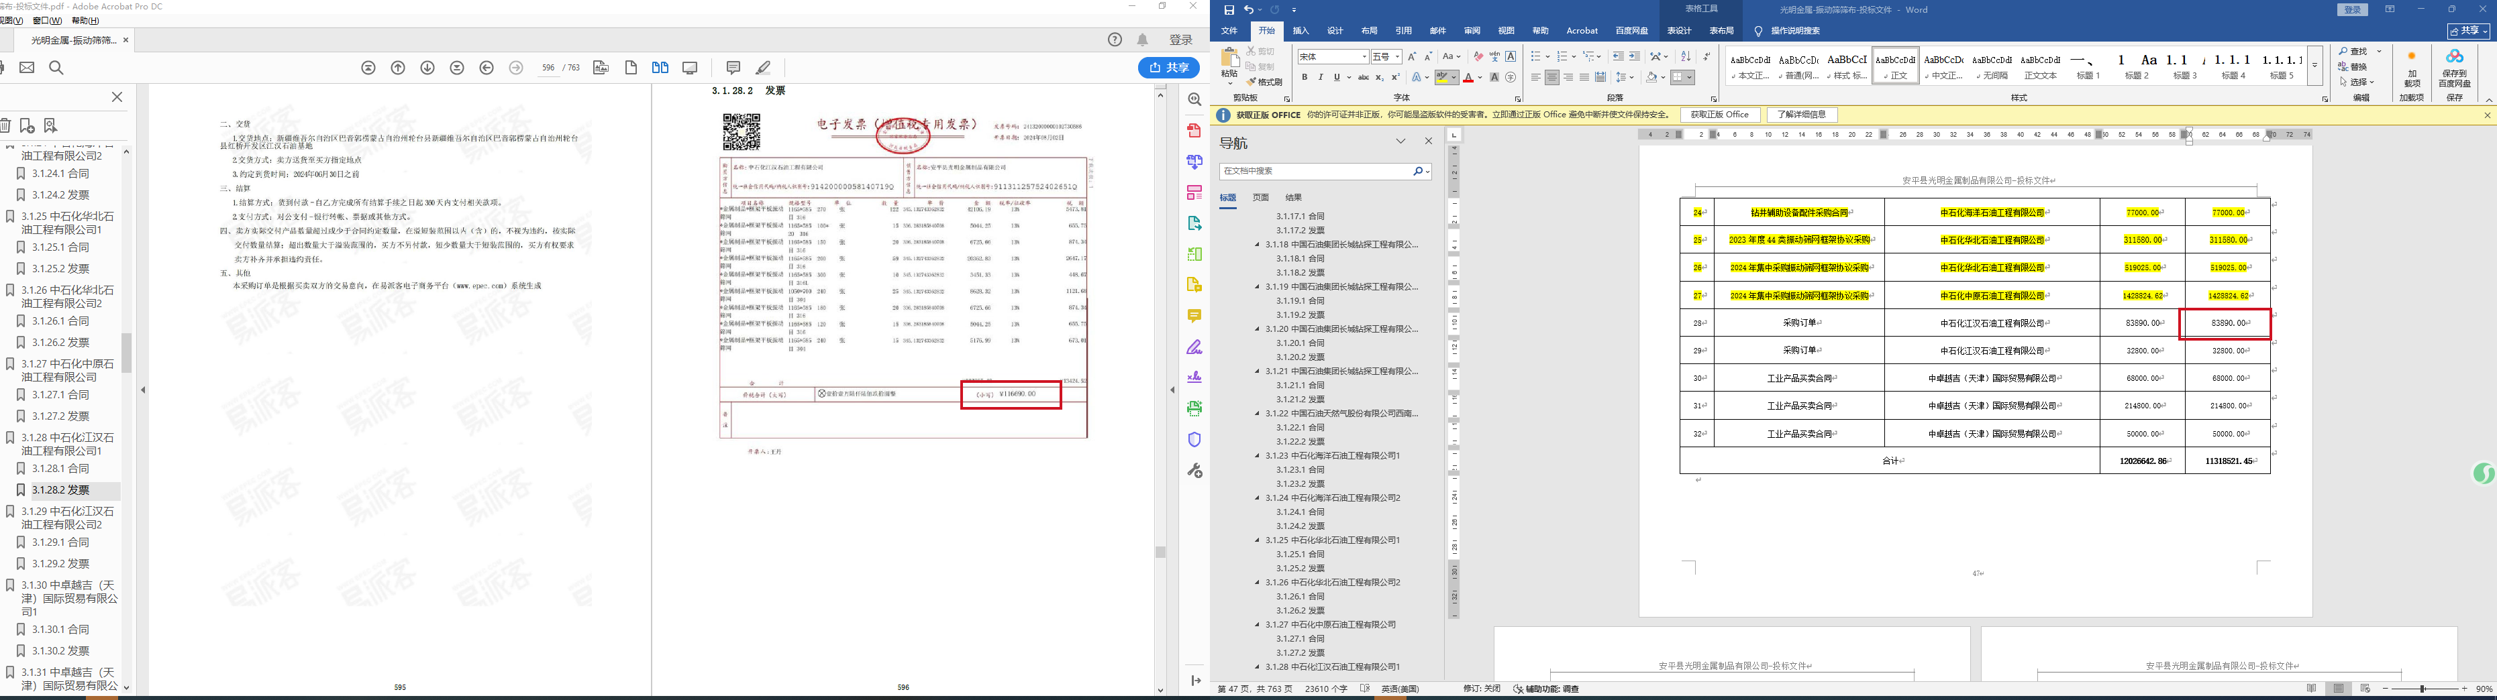
Task: Click the Justify alignment icon in Word
Action: click(1584, 78)
